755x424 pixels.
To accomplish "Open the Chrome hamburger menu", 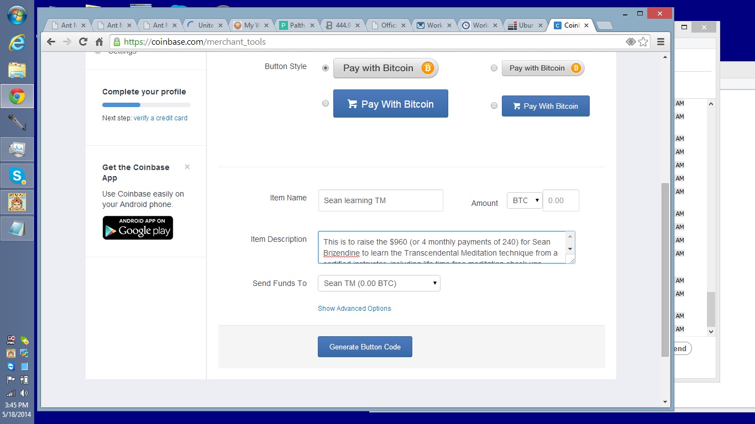I will [x=660, y=42].
